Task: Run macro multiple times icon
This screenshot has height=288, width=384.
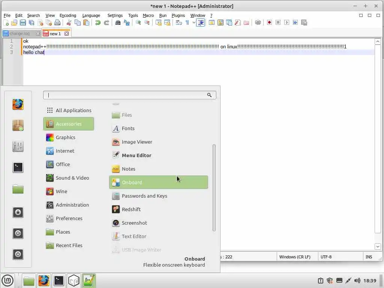Action: click(295, 22)
